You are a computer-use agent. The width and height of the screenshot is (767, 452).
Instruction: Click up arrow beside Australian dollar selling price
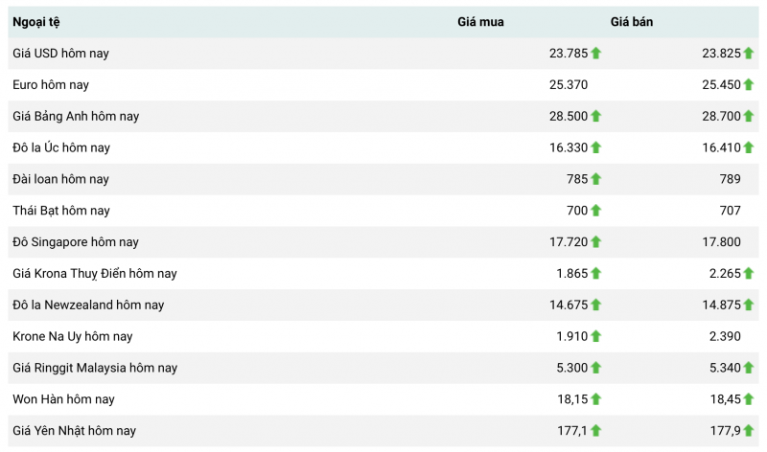coord(749,147)
